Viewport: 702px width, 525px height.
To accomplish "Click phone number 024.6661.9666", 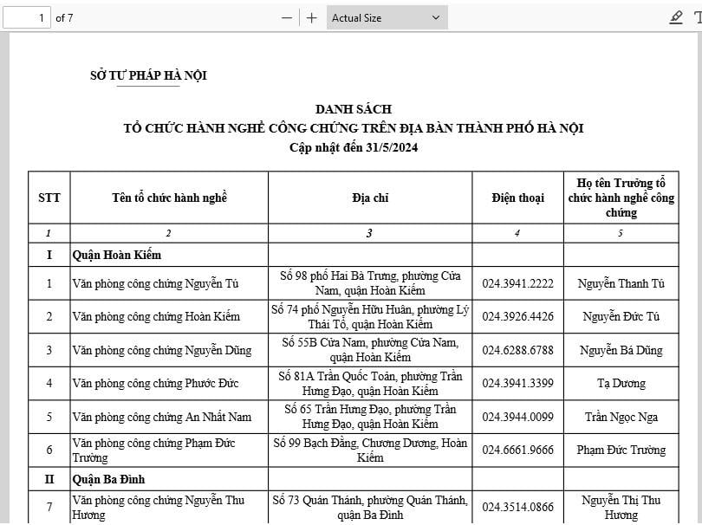I will pos(517,450).
